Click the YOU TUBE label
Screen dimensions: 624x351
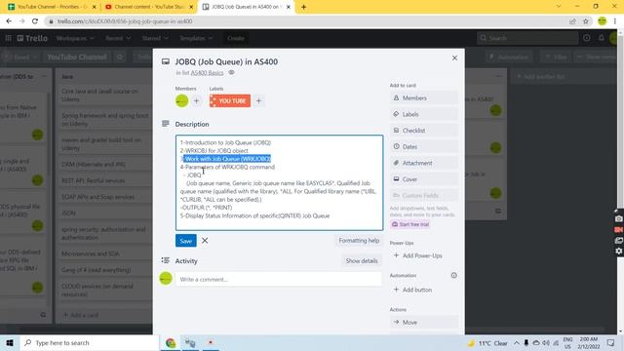(x=230, y=101)
